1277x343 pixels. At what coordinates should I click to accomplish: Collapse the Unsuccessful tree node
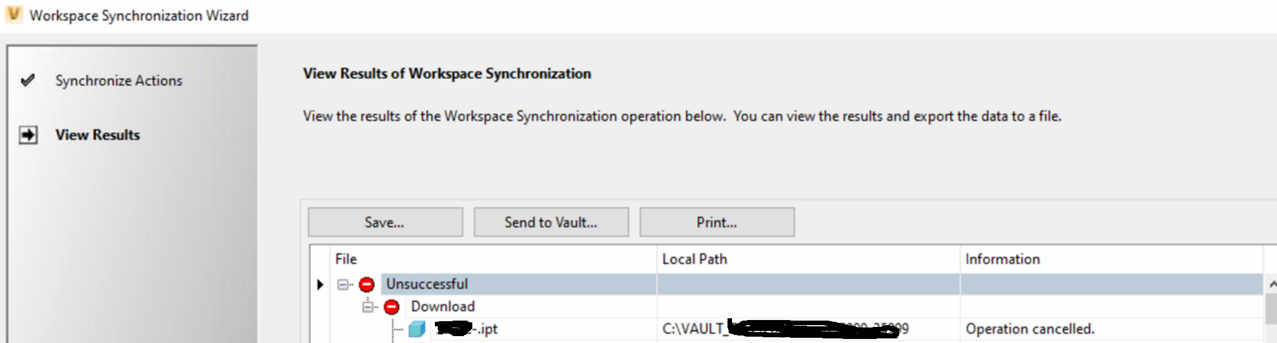(x=343, y=284)
